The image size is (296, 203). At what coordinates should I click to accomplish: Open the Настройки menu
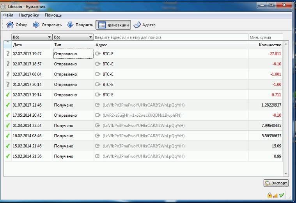click(x=29, y=15)
